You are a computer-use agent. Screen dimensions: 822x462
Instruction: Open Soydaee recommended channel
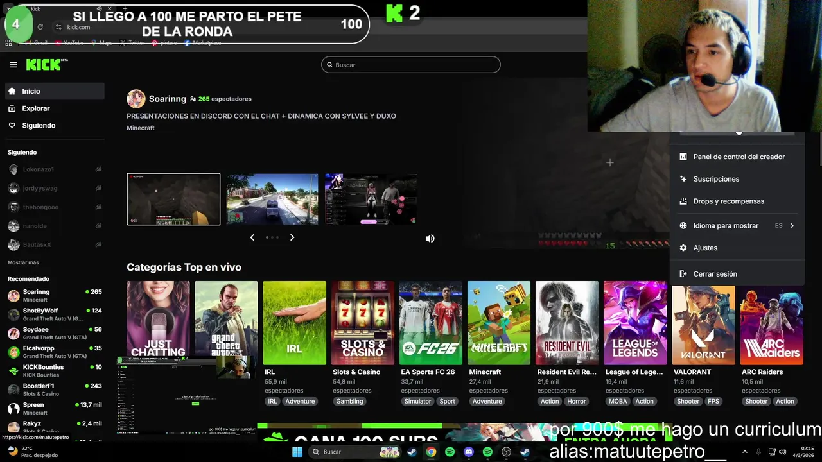(x=55, y=333)
